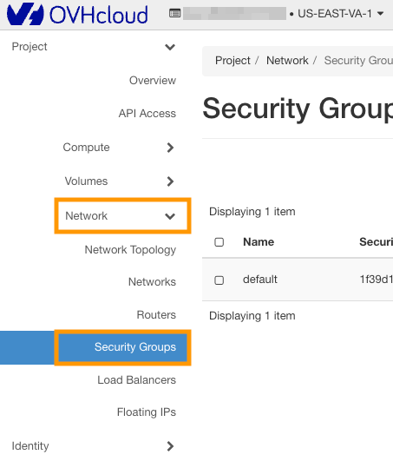The width and height of the screenshot is (393, 461).
Task: Open the Routers page
Action: coord(156,315)
